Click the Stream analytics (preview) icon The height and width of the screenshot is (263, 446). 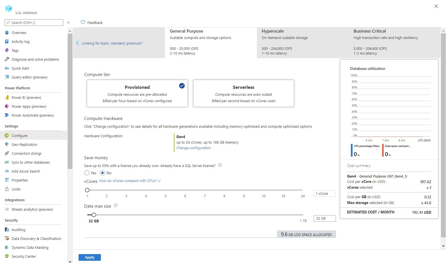[7, 209]
